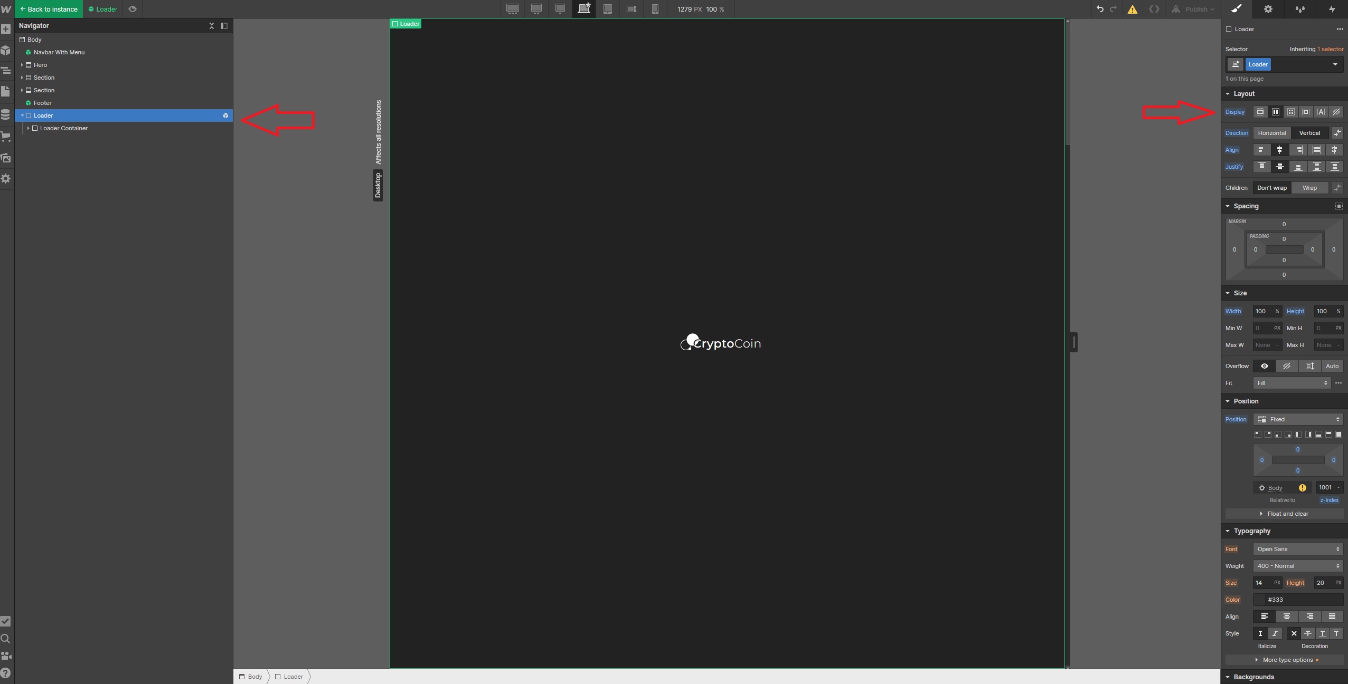The image size is (1348, 684).
Task: Open the Pages panel icon
Action: tap(6, 91)
